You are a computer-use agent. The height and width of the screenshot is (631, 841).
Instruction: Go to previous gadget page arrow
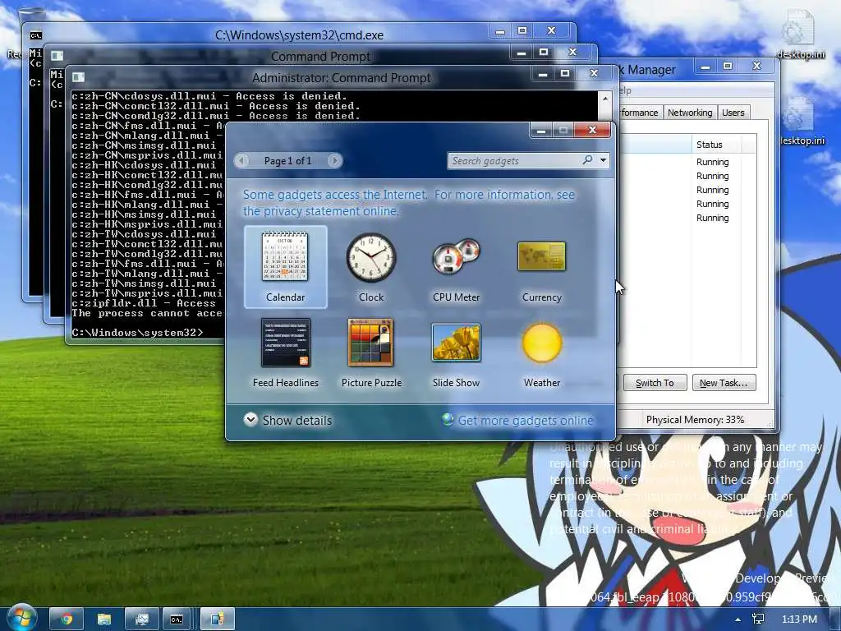tap(242, 160)
